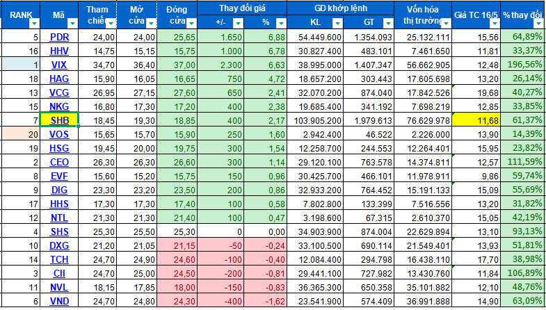Select the highlighted SHB ticker cell

[x=59, y=120]
